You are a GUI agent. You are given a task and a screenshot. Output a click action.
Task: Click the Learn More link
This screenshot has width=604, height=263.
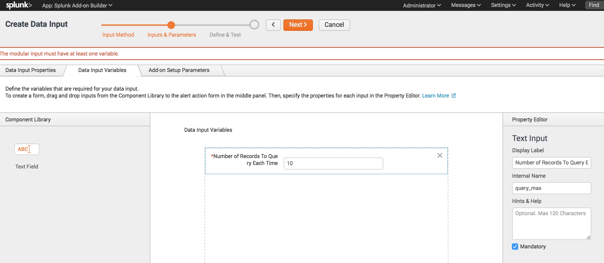coord(435,96)
